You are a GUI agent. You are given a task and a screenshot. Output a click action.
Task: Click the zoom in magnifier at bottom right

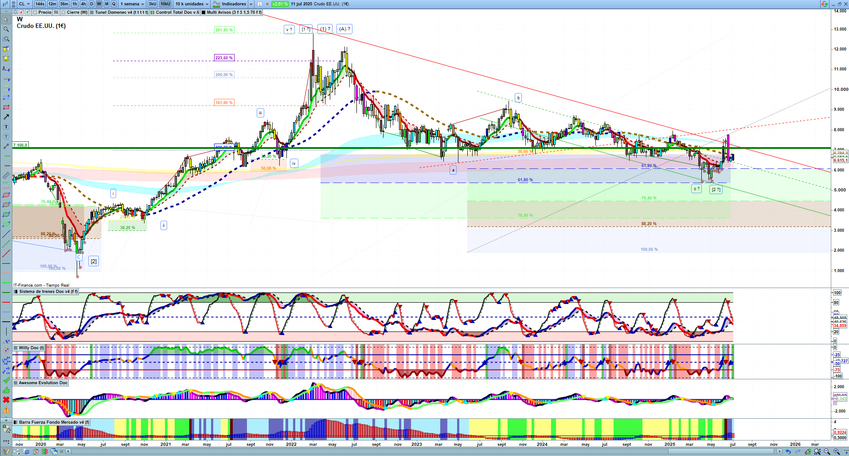837,452
